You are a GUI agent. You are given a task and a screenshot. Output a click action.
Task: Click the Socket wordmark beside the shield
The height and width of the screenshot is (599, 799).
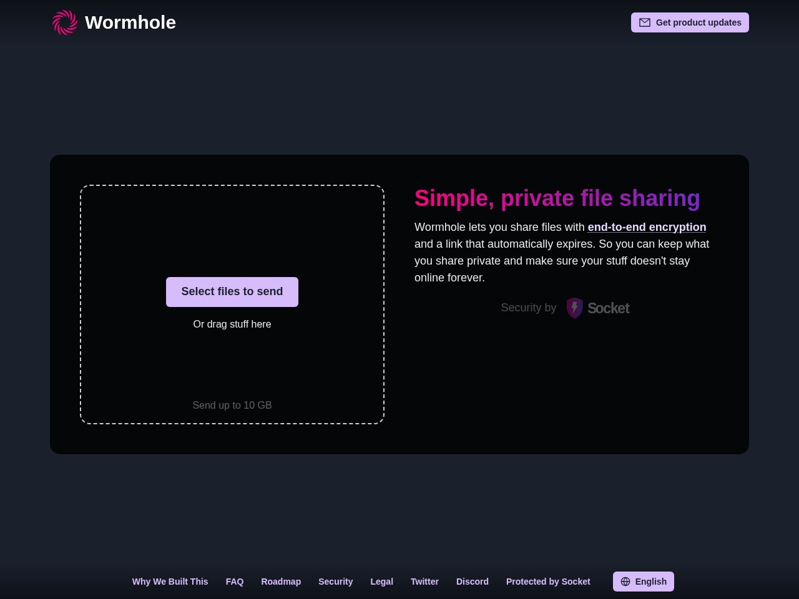[x=608, y=308]
